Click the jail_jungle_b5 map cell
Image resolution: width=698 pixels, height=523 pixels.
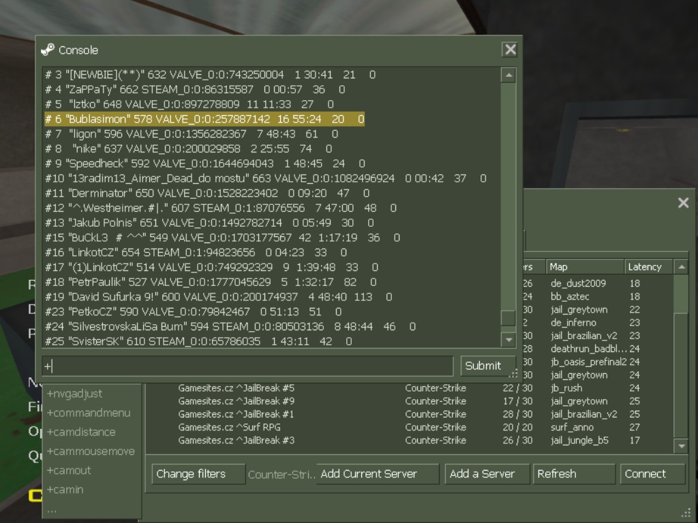(x=579, y=441)
